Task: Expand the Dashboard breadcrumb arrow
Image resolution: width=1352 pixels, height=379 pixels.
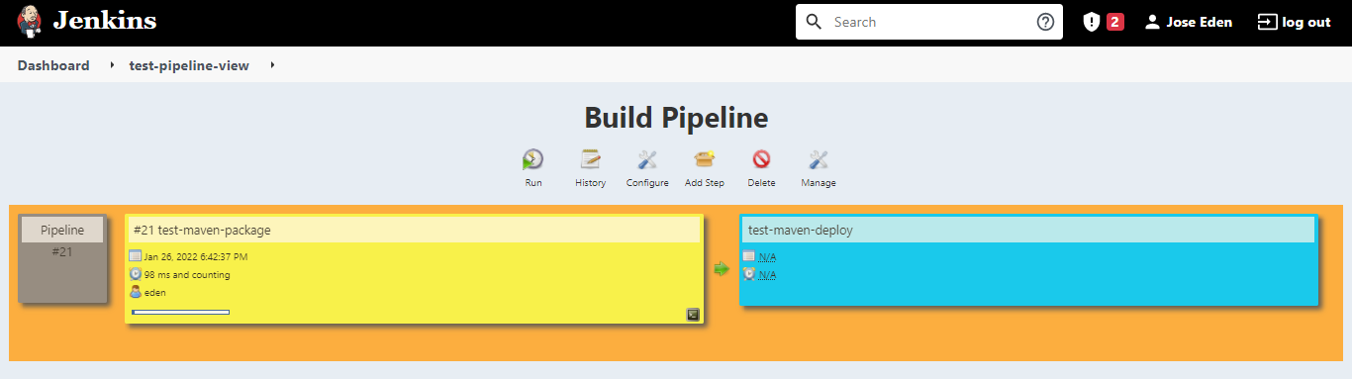Action: [113, 65]
